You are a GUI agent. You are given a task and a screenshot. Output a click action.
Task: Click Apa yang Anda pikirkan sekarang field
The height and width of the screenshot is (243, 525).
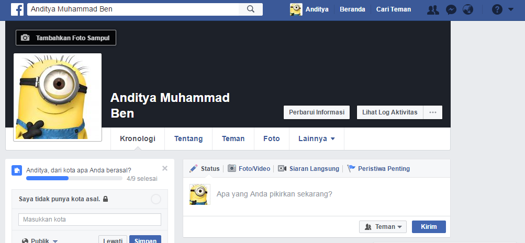coord(274,194)
